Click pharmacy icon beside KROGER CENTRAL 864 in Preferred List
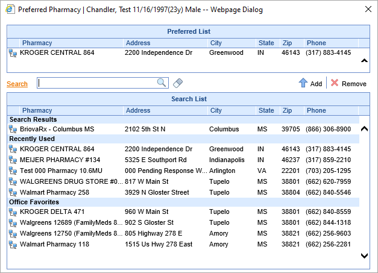This screenshot has height=273, width=378. coord(13,53)
